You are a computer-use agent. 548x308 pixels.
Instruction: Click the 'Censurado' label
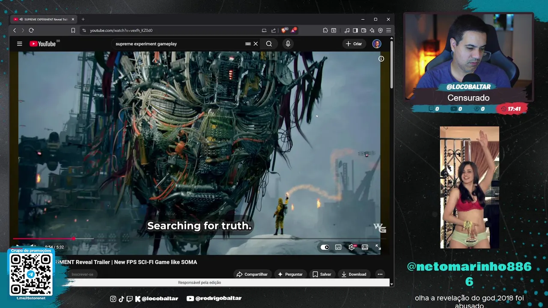468,98
